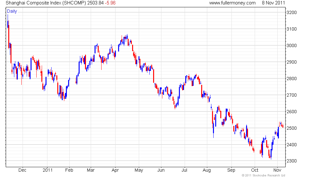Click the 2500 price axis label
This screenshot has height=178, width=312.
tap(292, 128)
